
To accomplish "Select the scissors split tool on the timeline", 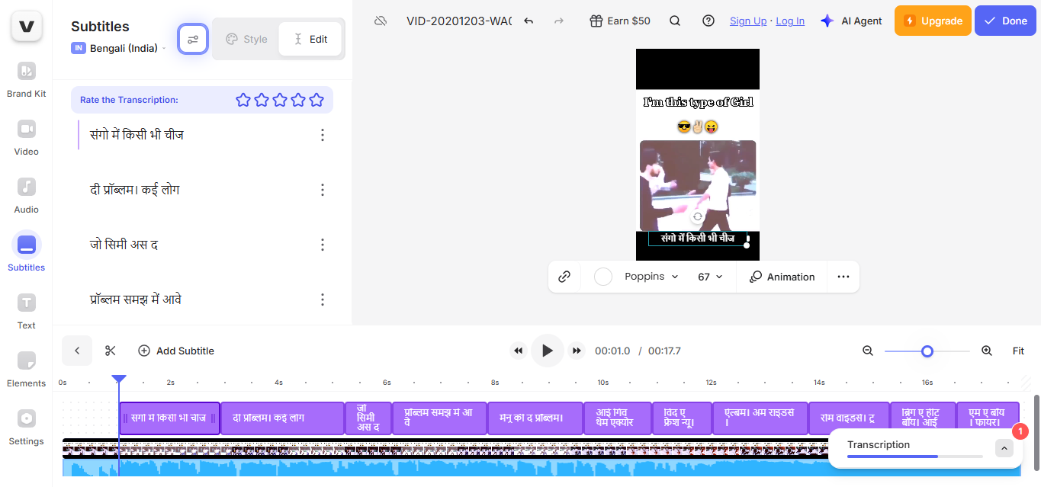I will (x=110, y=351).
